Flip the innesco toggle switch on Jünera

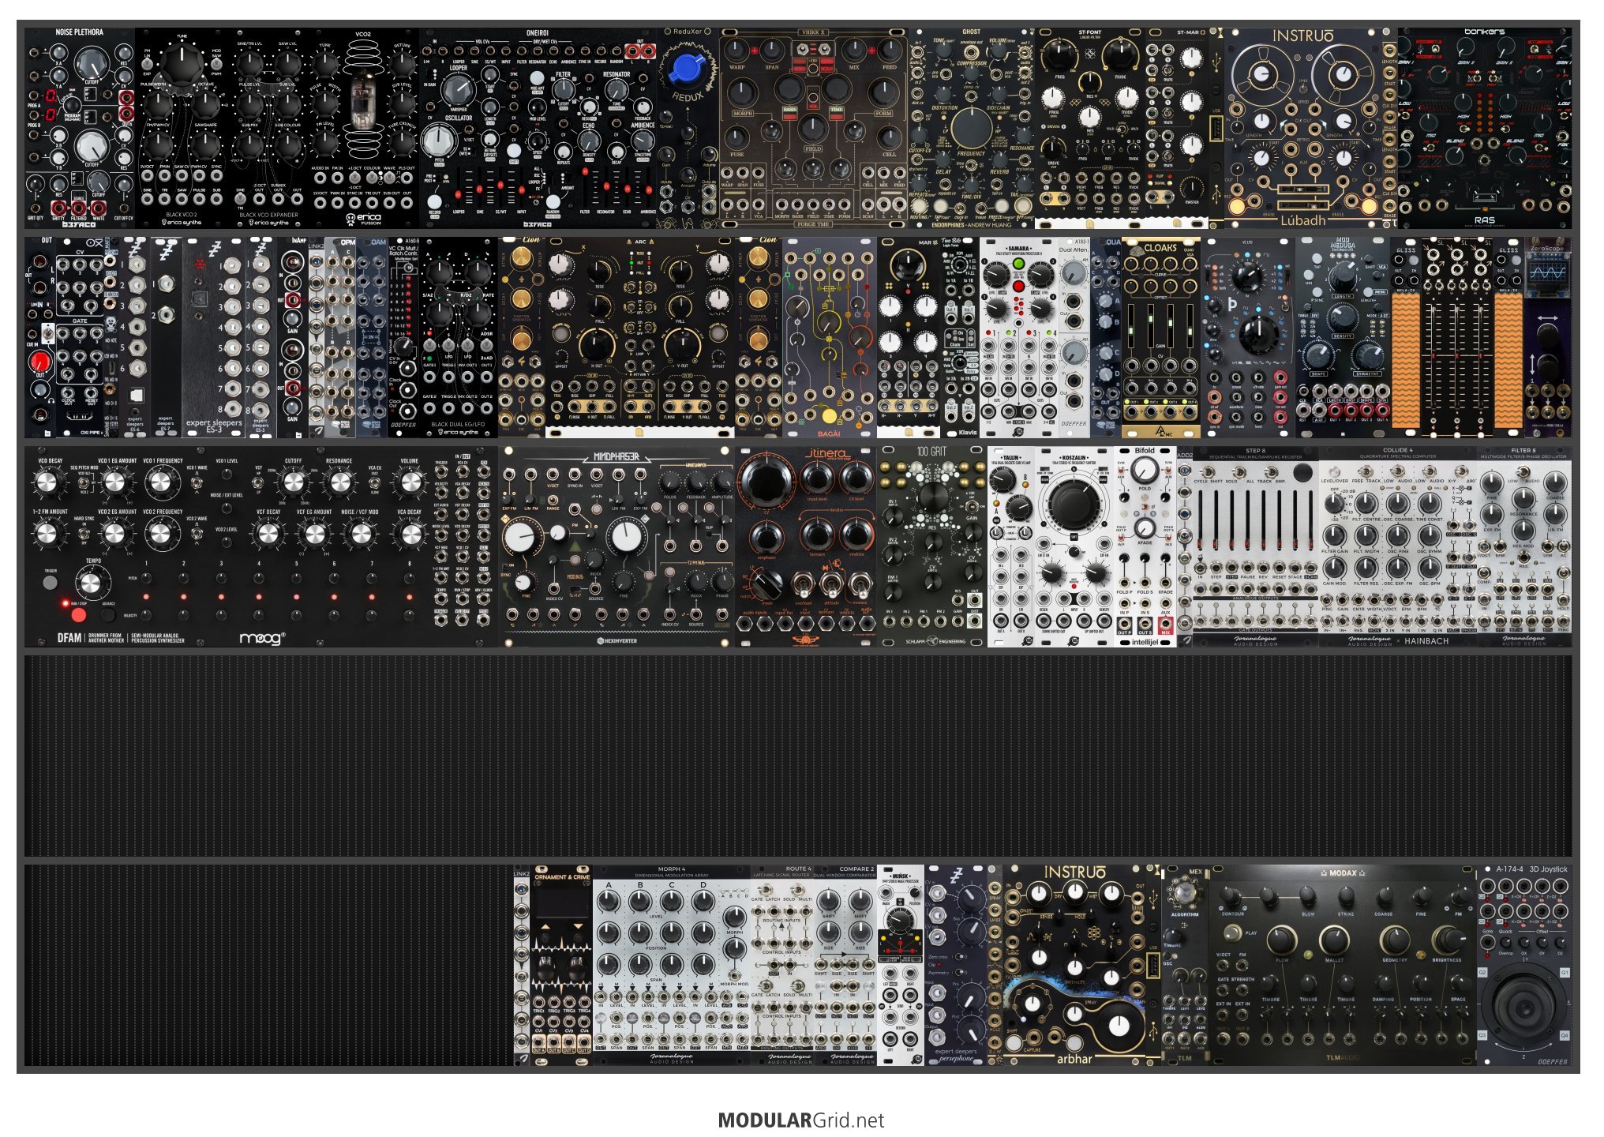pyautogui.click(x=860, y=587)
